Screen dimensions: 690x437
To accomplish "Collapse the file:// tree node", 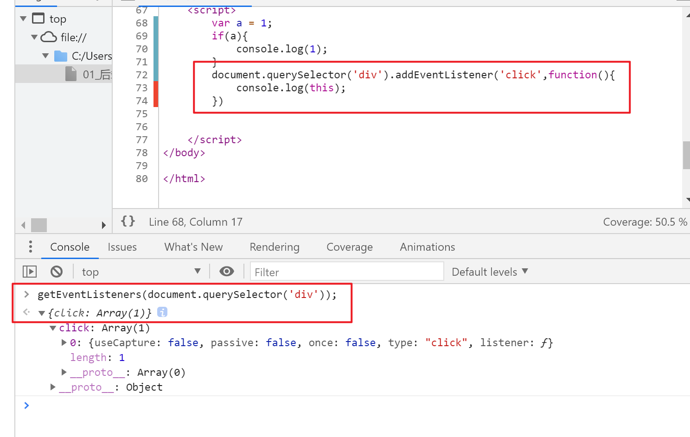I will (x=34, y=37).
